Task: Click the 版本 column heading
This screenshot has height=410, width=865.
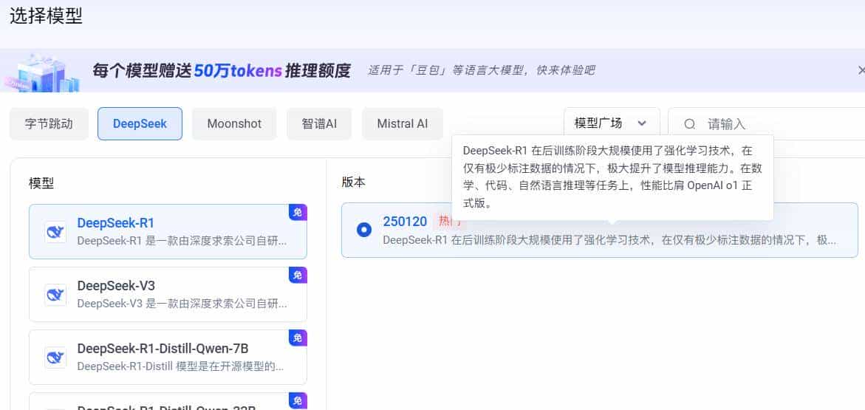Action: pyautogui.click(x=354, y=182)
